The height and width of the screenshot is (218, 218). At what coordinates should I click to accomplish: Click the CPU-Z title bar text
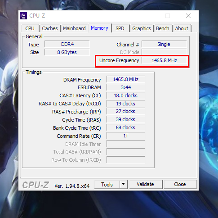pos(37,16)
